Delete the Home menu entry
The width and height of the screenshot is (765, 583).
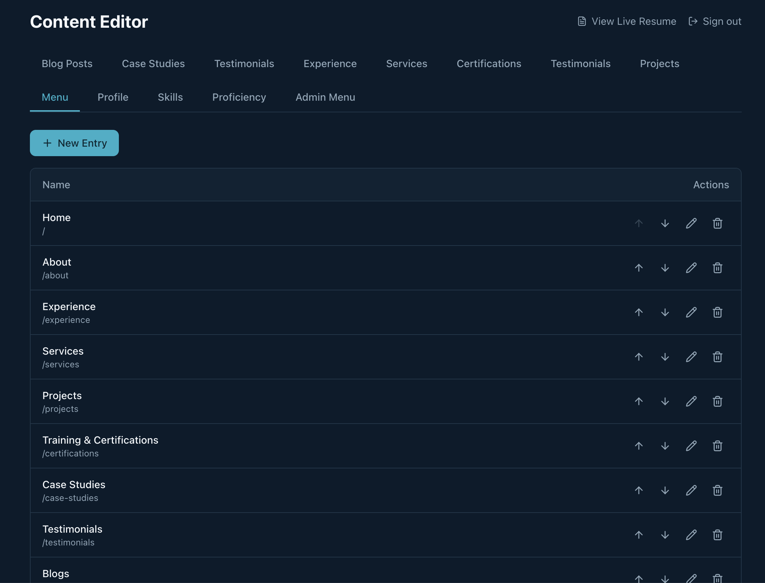(x=718, y=223)
